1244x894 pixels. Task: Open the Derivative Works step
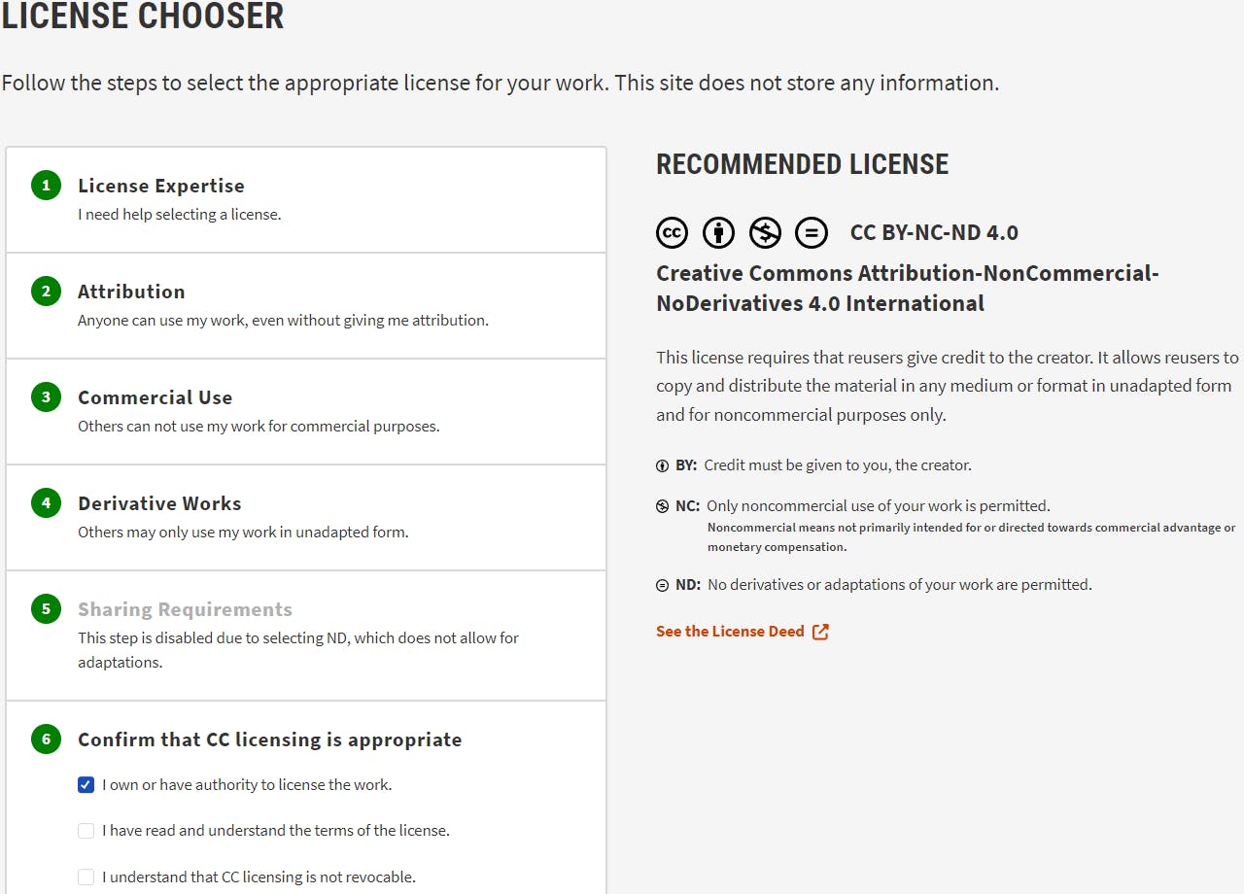tap(159, 503)
